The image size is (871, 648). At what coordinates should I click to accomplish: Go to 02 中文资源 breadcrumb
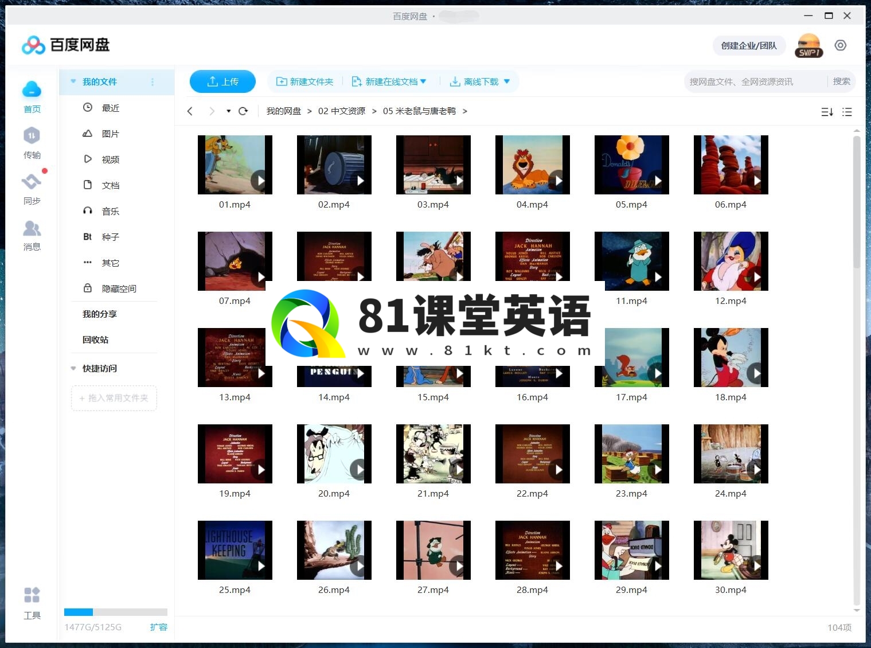[x=342, y=111]
